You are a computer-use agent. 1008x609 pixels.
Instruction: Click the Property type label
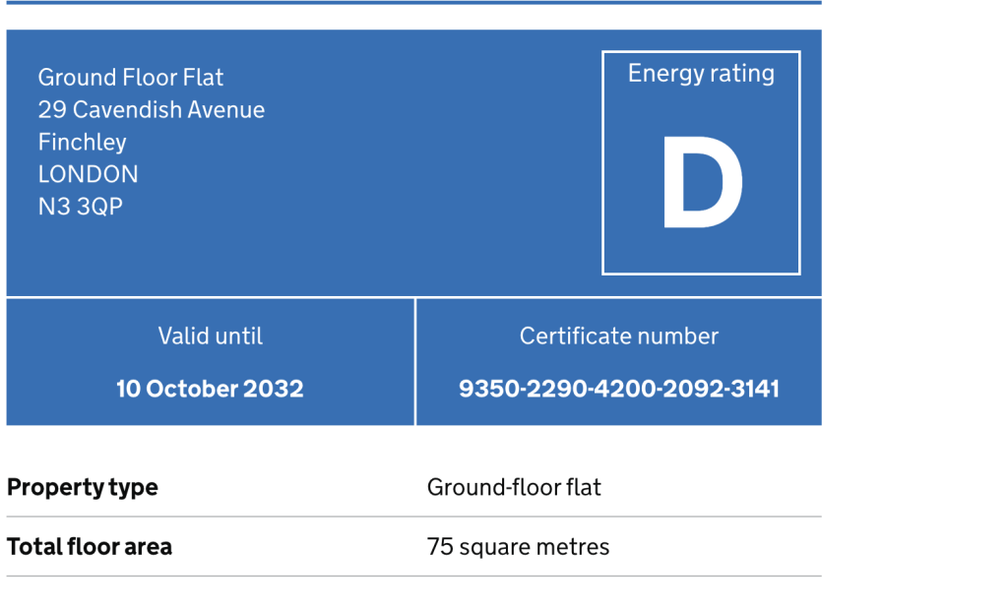click(x=83, y=488)
